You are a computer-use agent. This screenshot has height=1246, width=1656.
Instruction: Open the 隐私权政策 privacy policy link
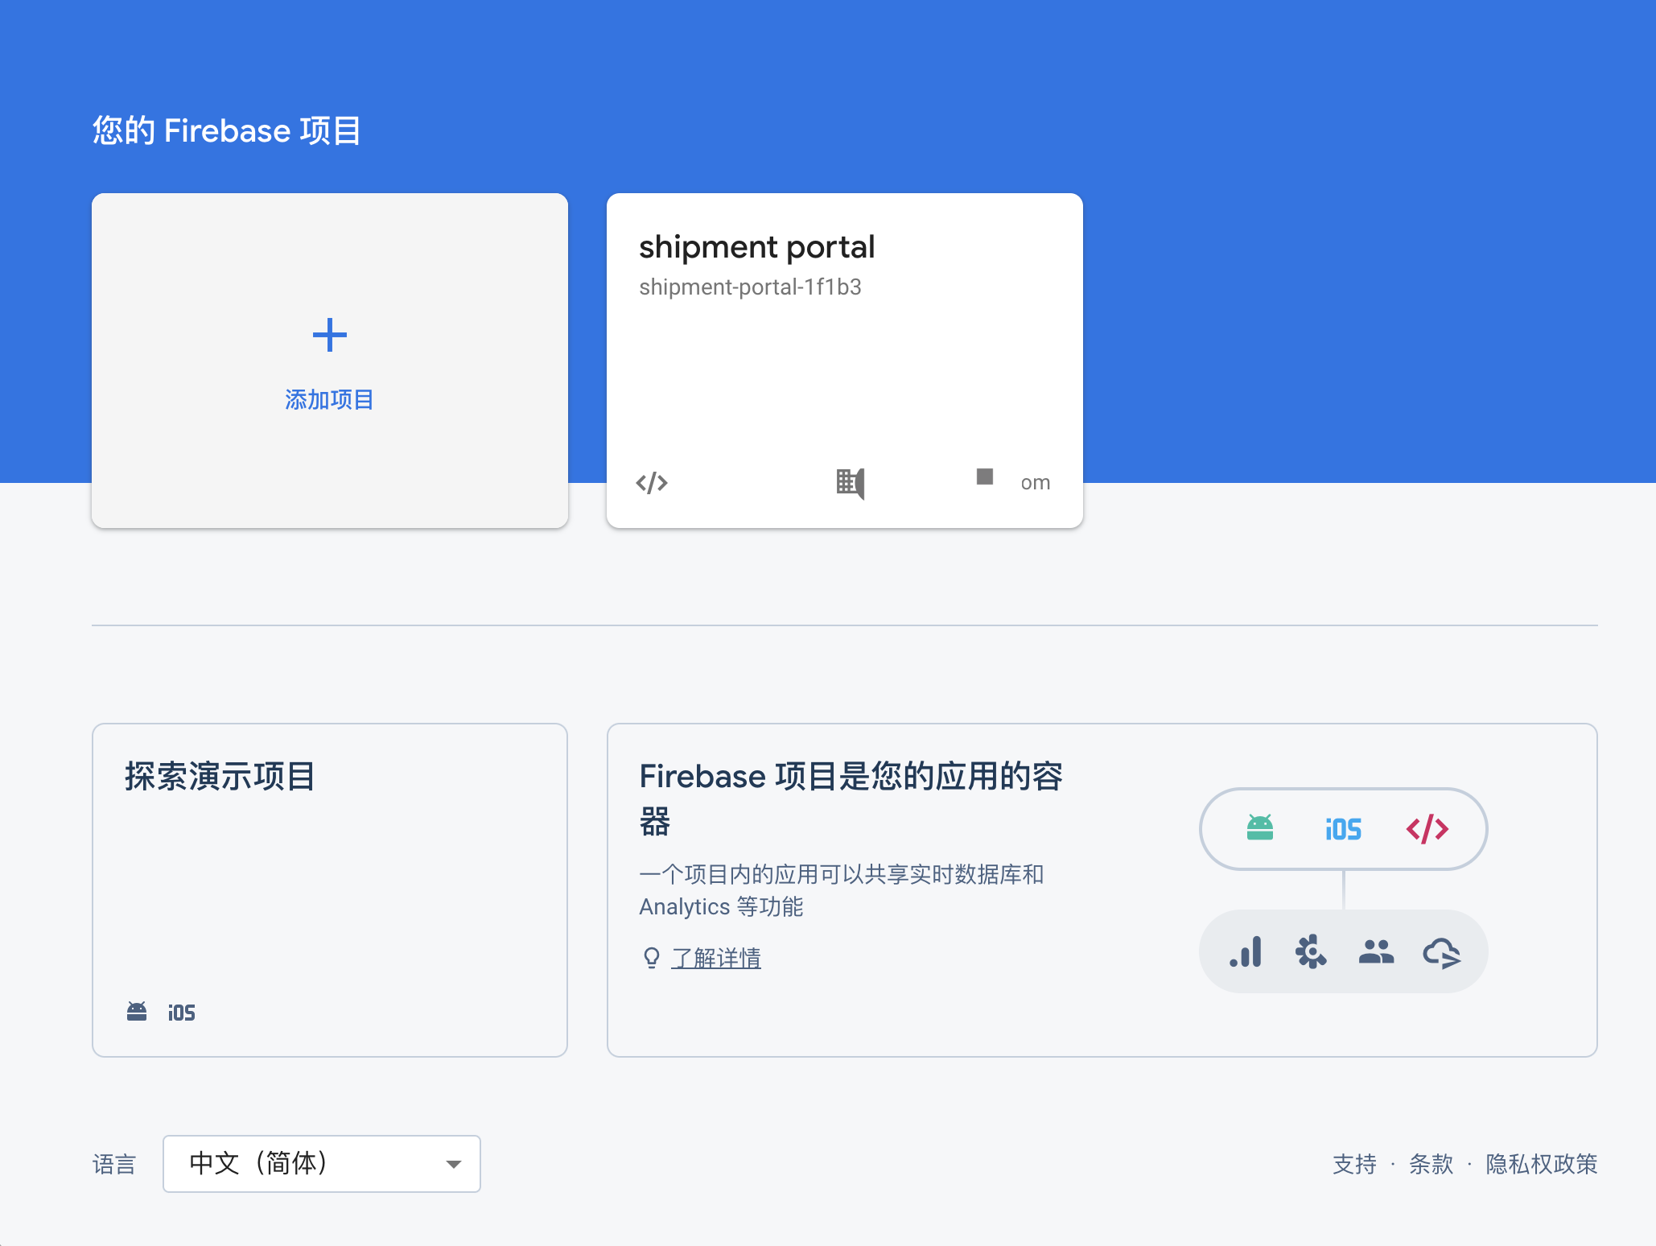1541,1164
